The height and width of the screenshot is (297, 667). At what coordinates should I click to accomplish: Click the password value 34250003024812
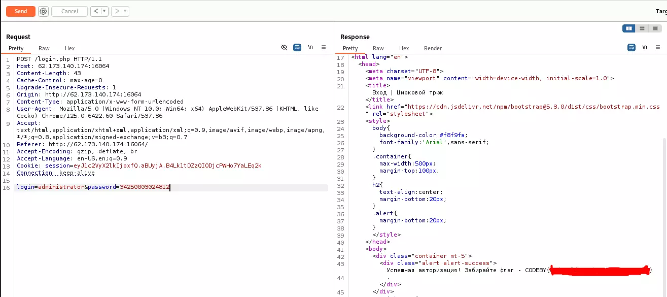pos(145,187)
